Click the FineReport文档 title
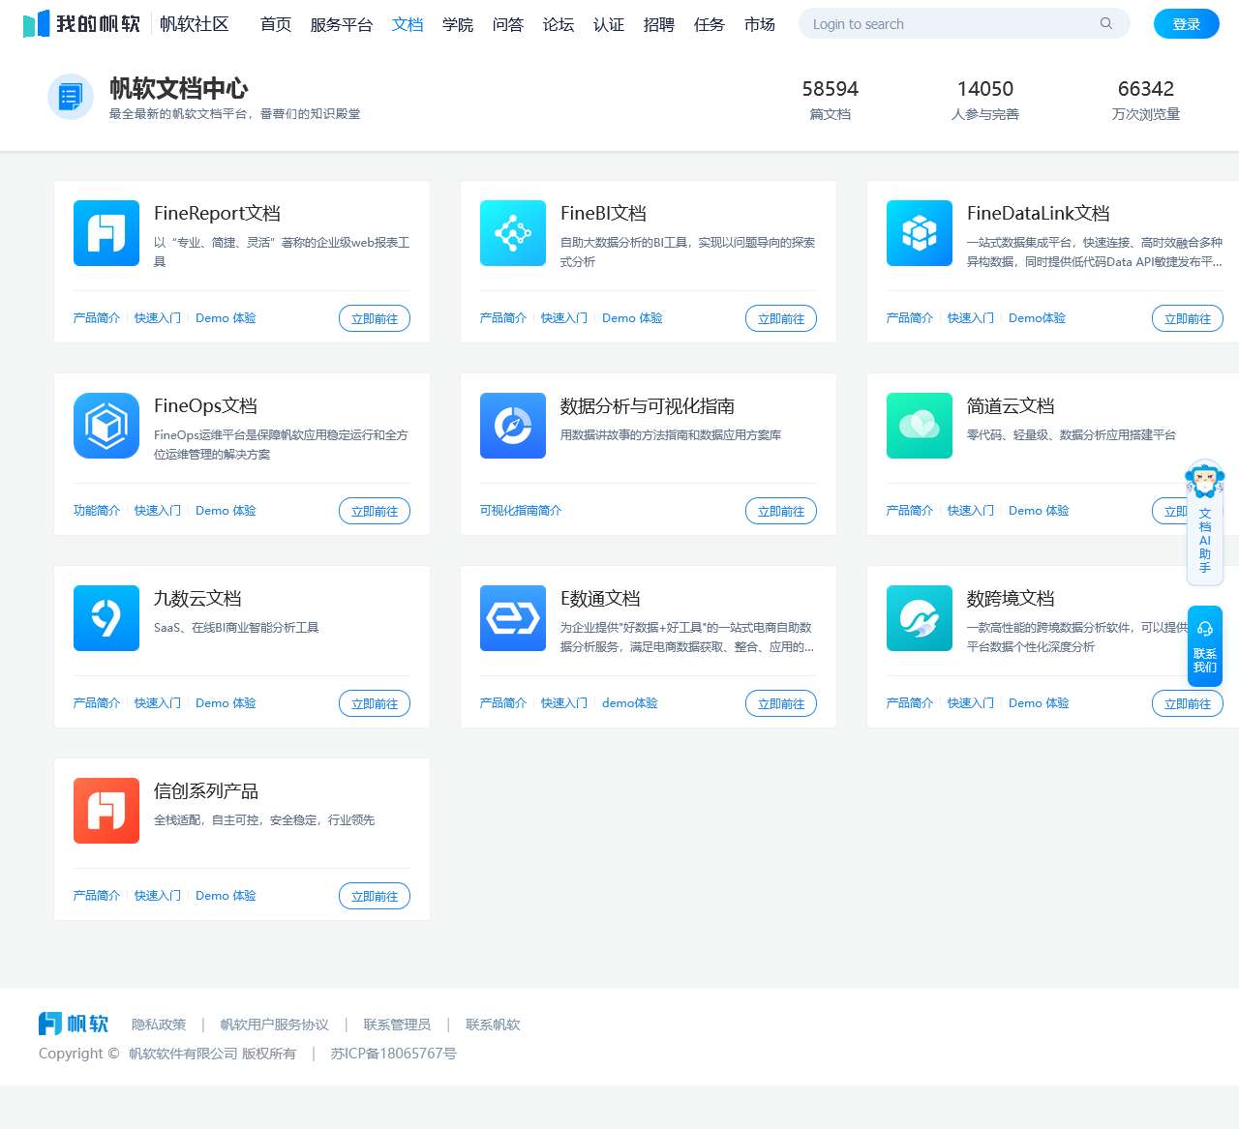This screenshot has width=1239, height=1129. 217,213
